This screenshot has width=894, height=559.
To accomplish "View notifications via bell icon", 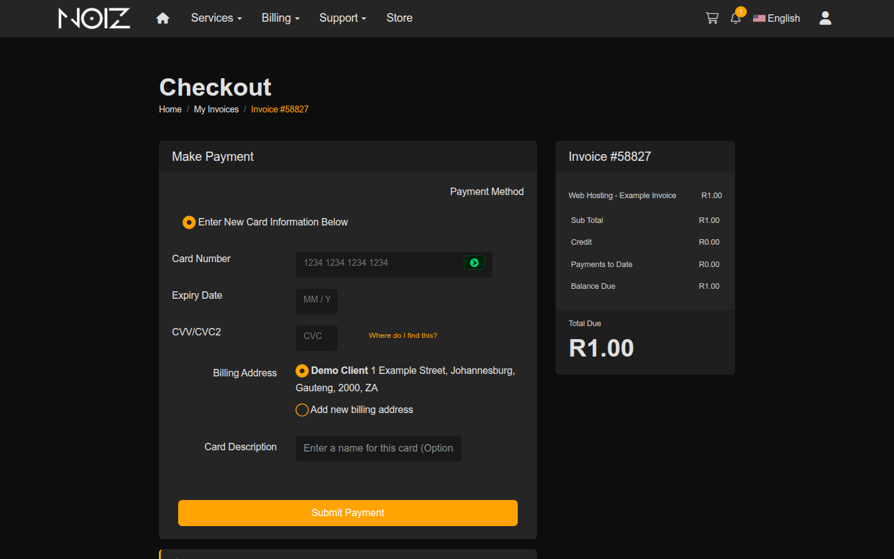I will (x=736, y=18).
